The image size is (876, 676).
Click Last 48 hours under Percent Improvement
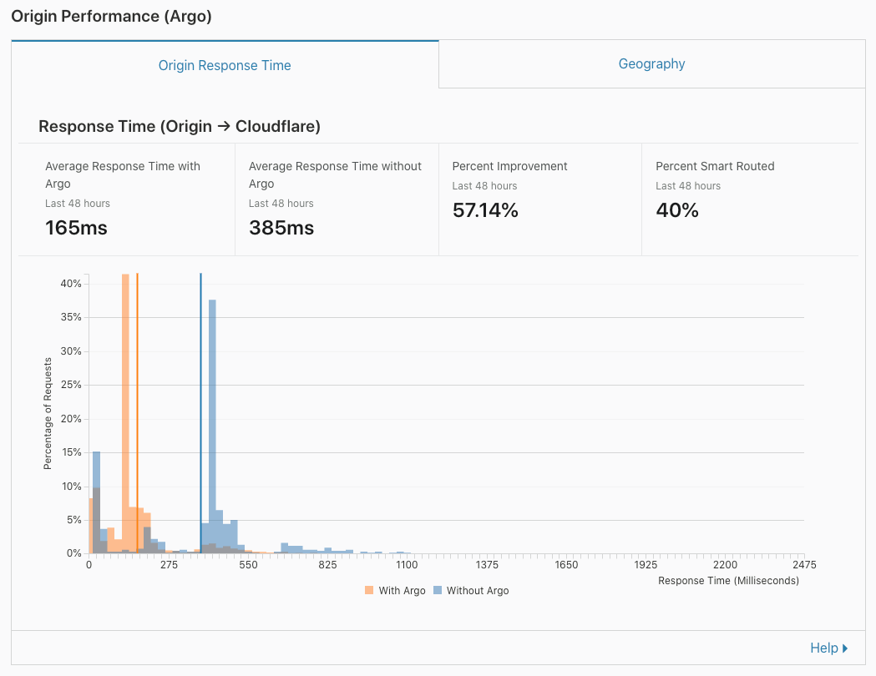(x=484, y=186)
